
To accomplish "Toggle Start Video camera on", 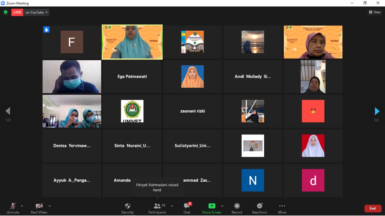I will 39,208.
